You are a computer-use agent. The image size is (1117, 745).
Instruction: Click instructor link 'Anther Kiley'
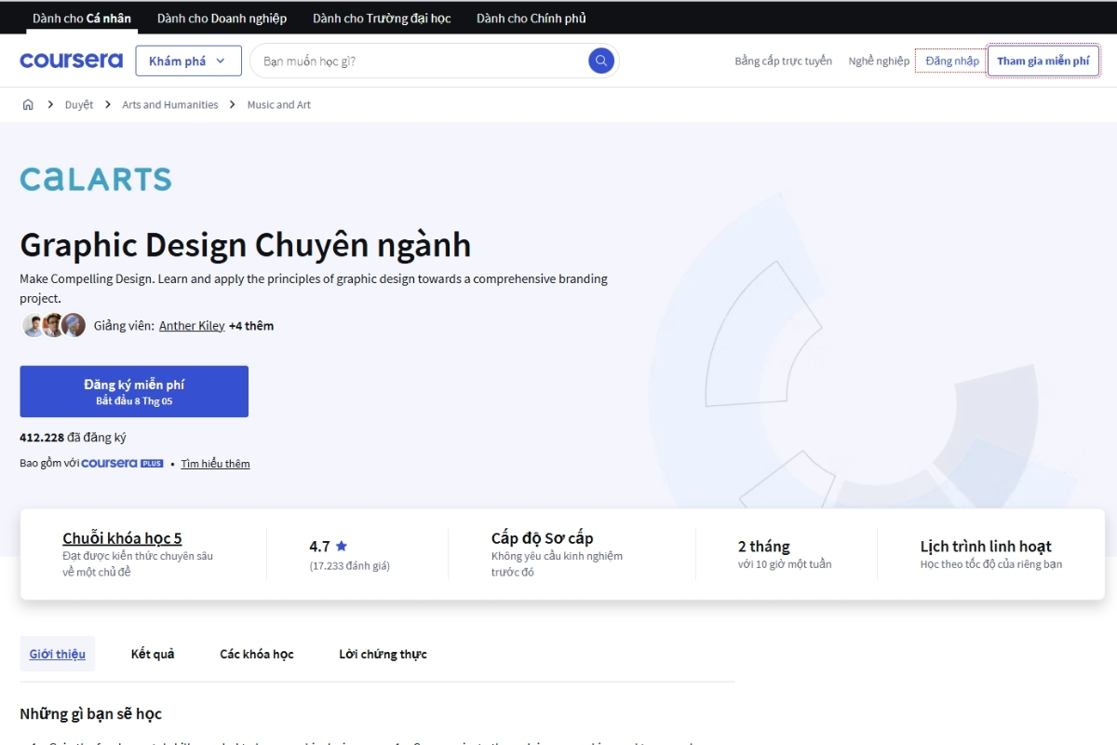click(x=192, y=325)
